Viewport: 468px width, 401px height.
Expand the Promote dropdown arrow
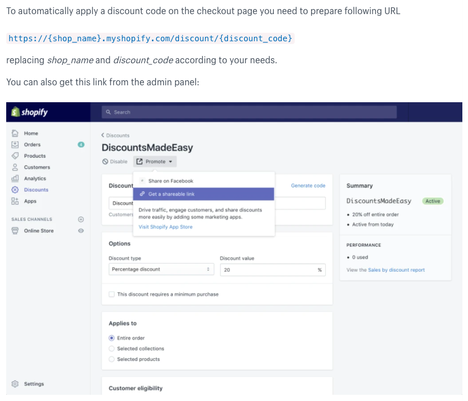click(170, 162)
